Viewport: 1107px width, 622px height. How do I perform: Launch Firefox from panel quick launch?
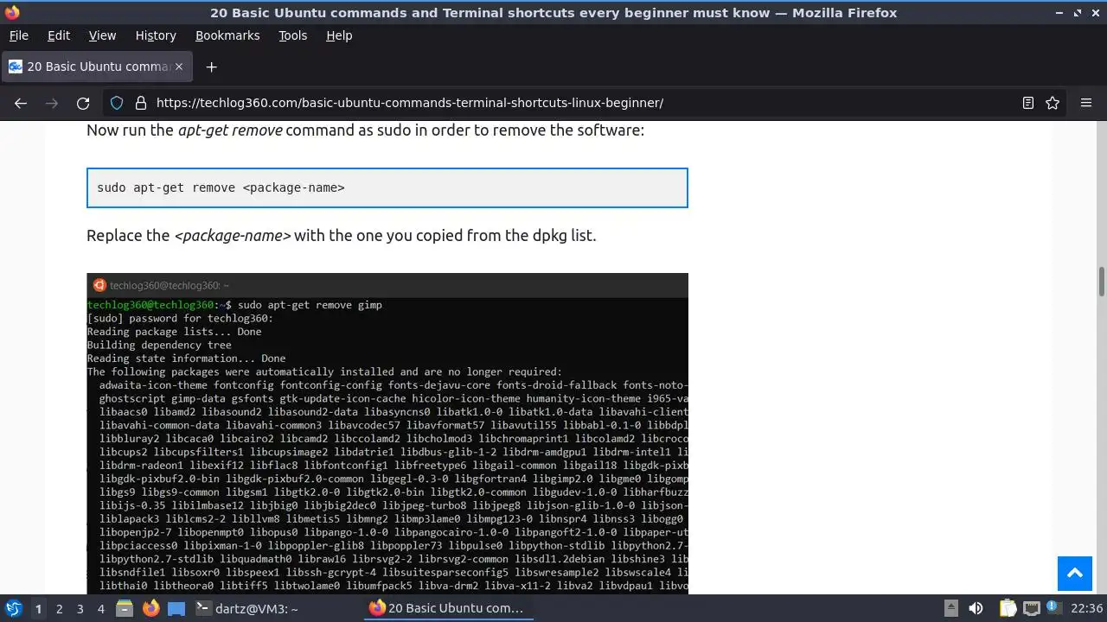pos(151,608)
